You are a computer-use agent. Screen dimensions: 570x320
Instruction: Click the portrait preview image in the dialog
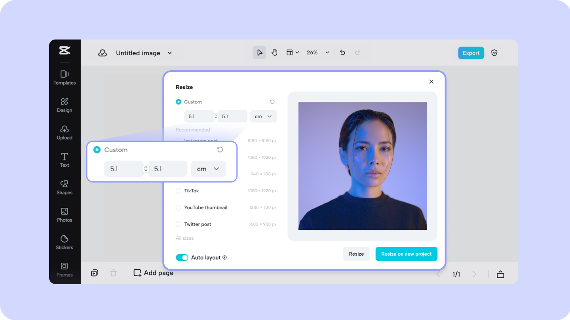point(363,166)
